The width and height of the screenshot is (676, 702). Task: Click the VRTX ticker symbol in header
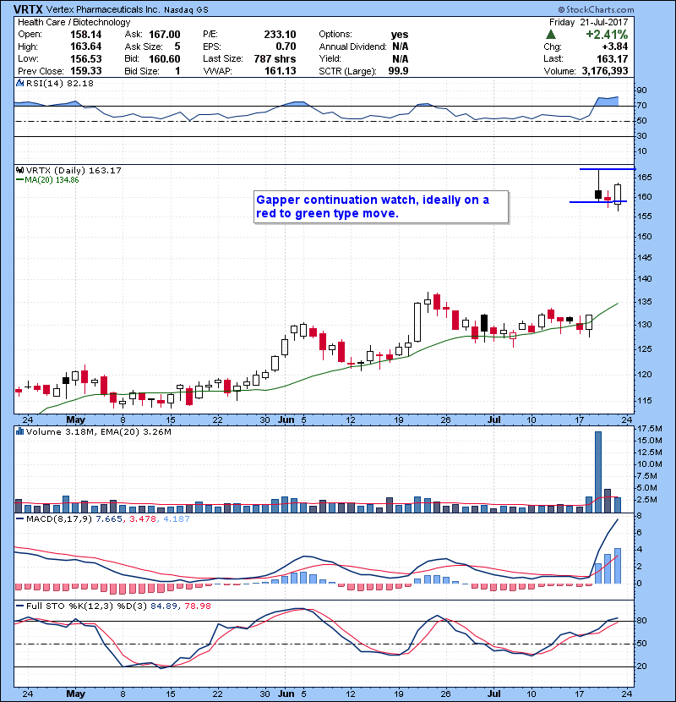(x=28, y=9)
